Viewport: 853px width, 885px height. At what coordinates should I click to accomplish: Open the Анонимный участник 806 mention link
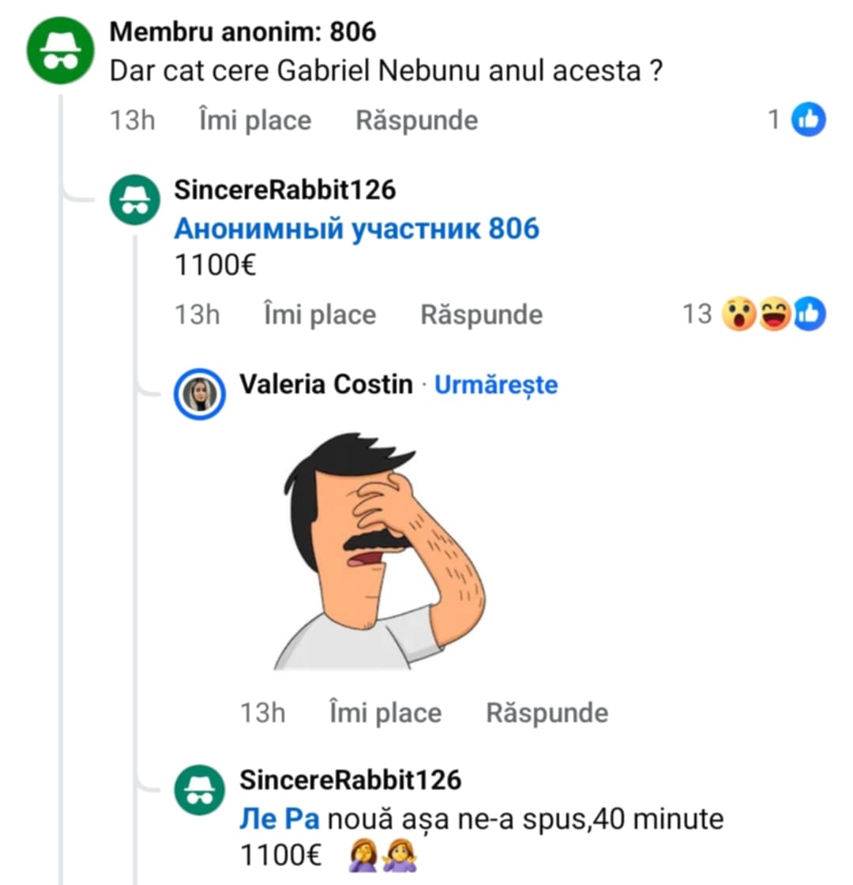pos(356,229)
